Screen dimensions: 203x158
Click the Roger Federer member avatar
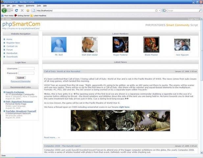click(x=120, y=44)
